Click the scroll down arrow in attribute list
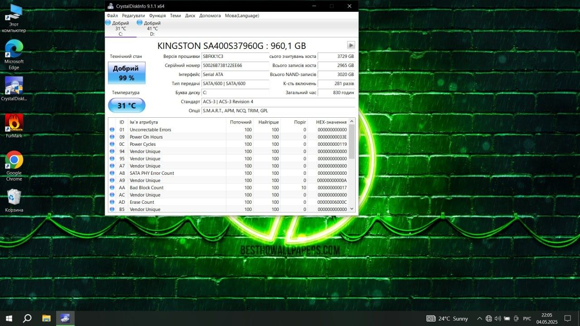This screenshot has width=580, height=326. click(x=352, y=209)
